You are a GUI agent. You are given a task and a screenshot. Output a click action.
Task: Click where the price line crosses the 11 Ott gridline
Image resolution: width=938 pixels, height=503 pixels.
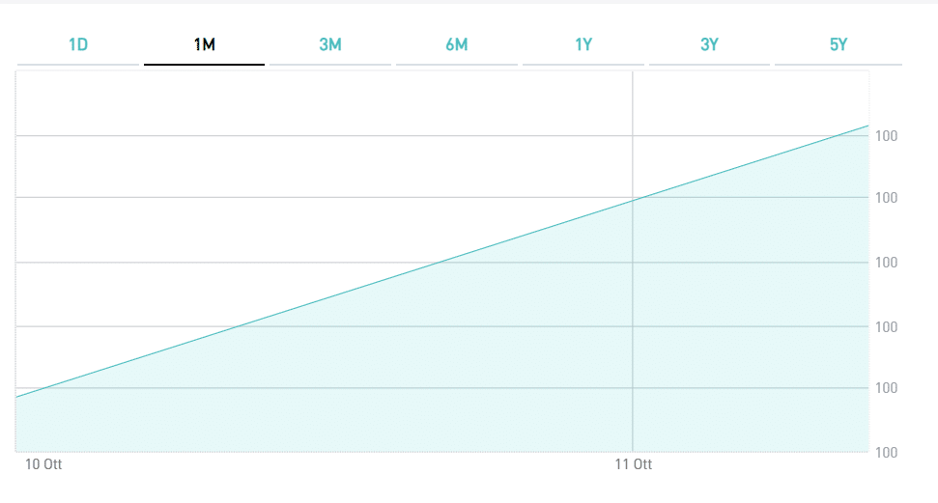click(x=633, y=200)
